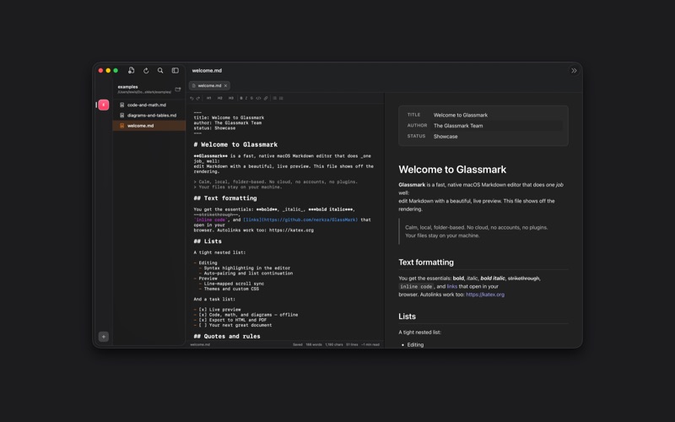The image size is (675, 422).
Task: Click the '[x] Live preview' task line
Action: [218, 310]
